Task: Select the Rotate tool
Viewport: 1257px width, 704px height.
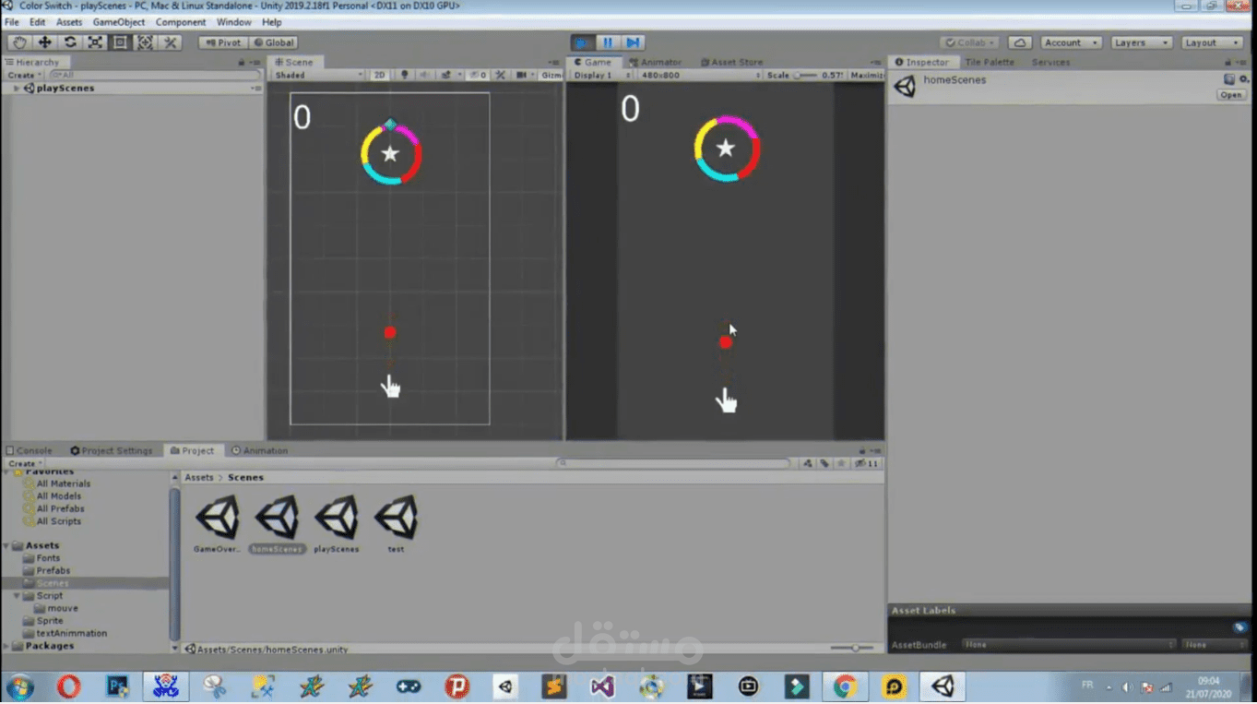Action: [x=69, y=42]
